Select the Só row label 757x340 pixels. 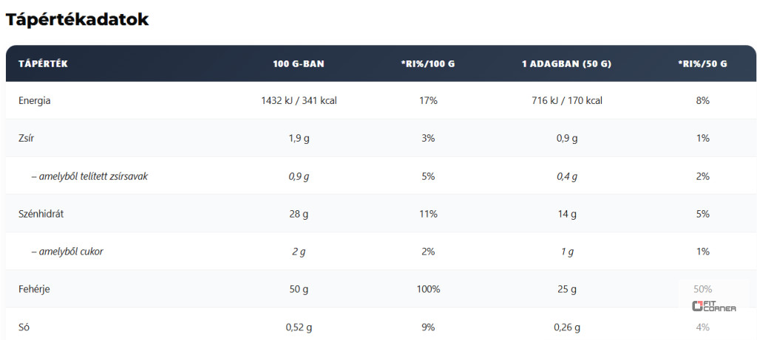coord(24,327)
